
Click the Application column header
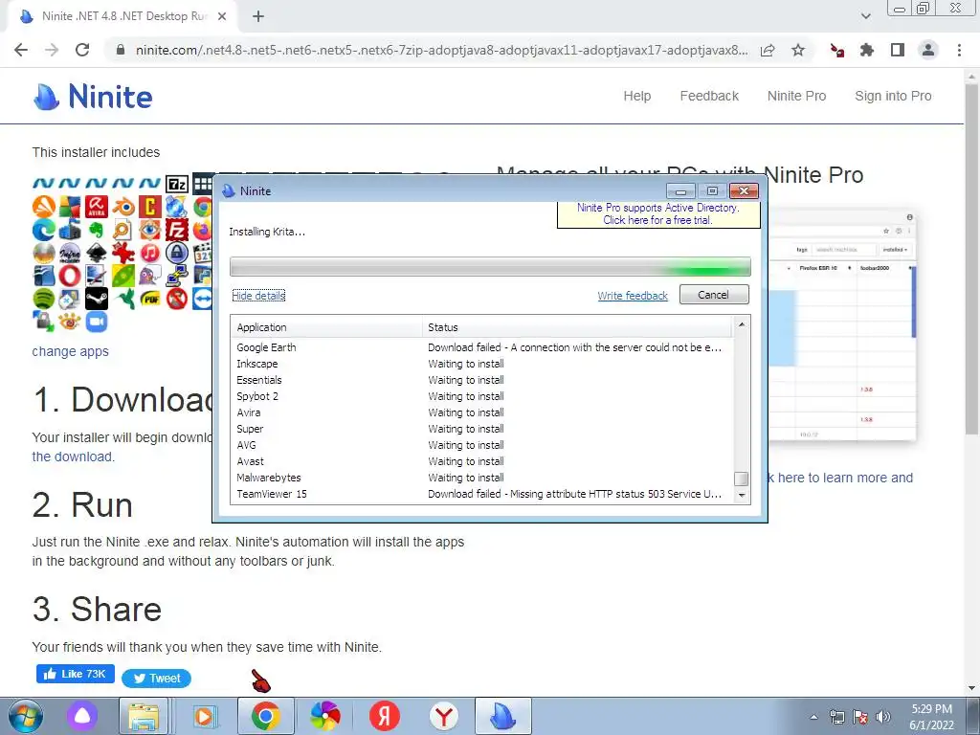327,327
